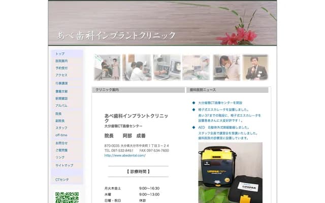325x203 pixels.
Task: Click the diamond bullet beside AED news
Action: tap(193, 127)
